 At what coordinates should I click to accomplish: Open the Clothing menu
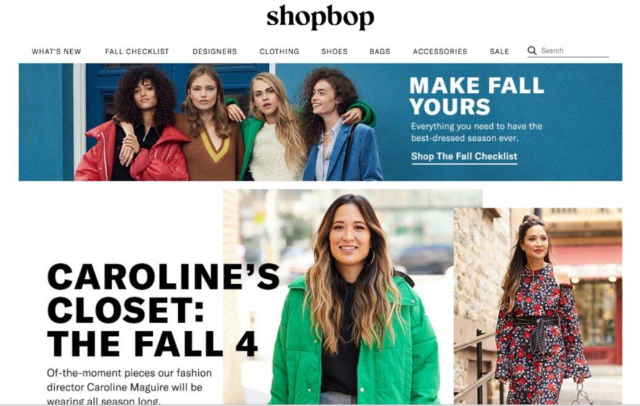pos(279,52)
